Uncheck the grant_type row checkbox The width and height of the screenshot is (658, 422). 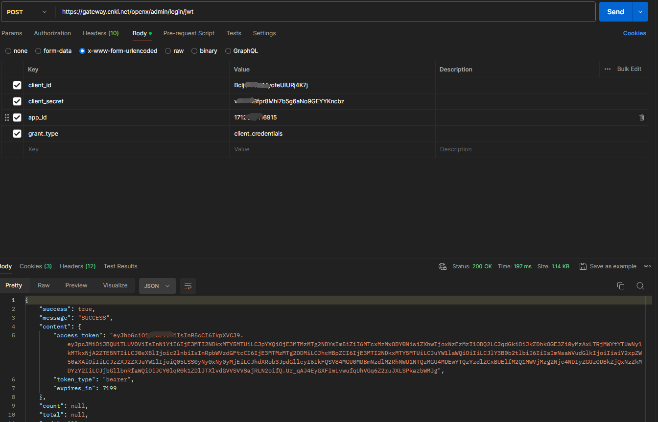(x=17, y=134)
